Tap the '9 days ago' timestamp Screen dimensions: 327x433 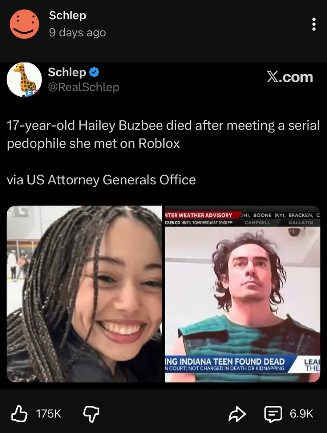pyautogui.click(x=77, y=33)
